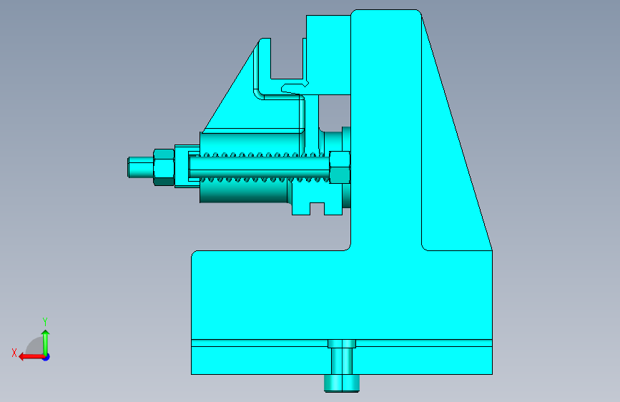
Task: Click the red X axis arrow on triad
Action: (31, 357)
